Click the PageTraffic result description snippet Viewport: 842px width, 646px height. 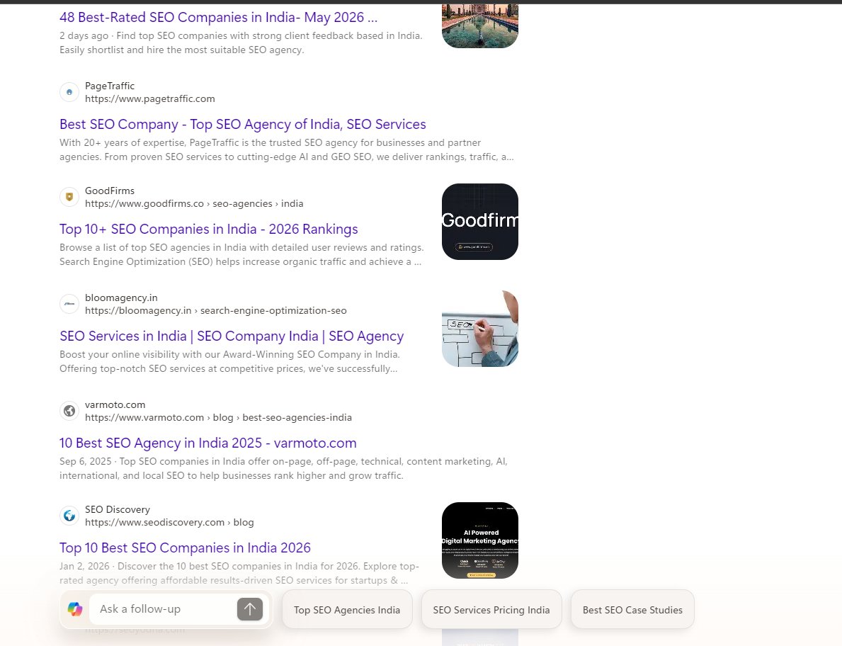tap(287, 150)
